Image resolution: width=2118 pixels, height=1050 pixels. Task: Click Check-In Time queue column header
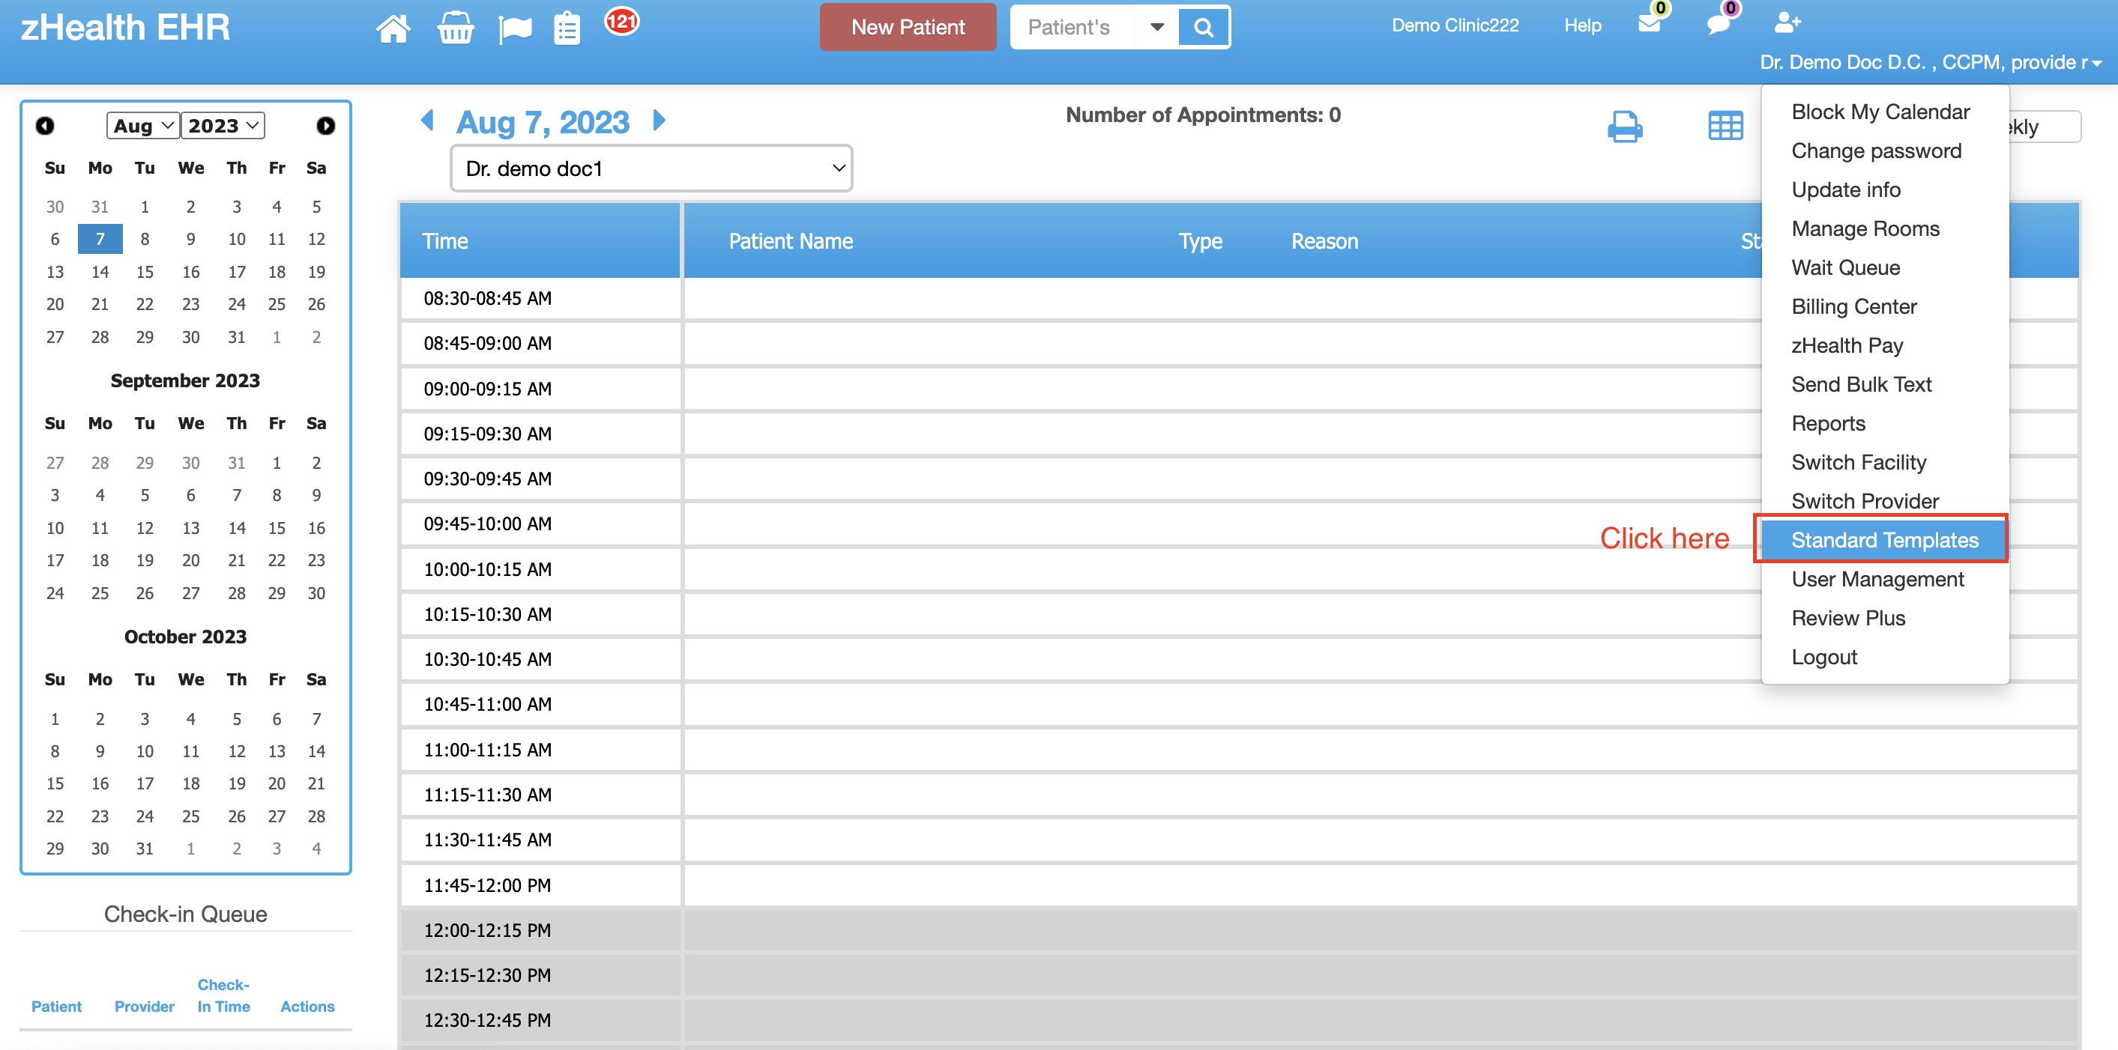223,996
